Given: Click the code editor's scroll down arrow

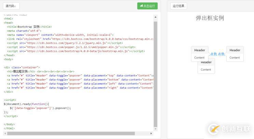Looking at the screenshot, I should 156,129.
